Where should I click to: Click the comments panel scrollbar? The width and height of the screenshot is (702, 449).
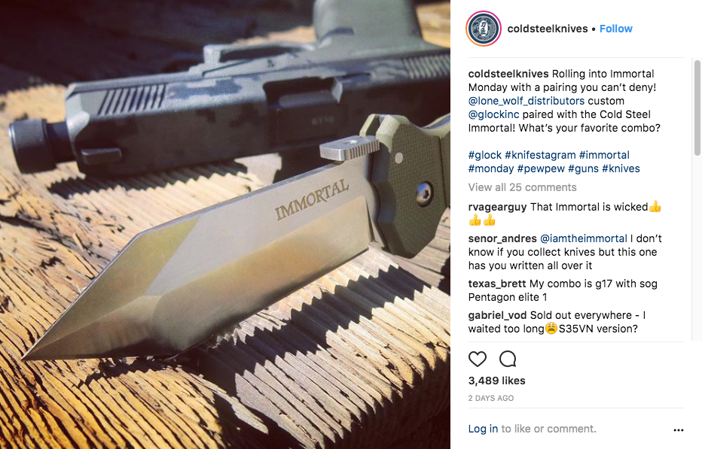coord(697,108)
